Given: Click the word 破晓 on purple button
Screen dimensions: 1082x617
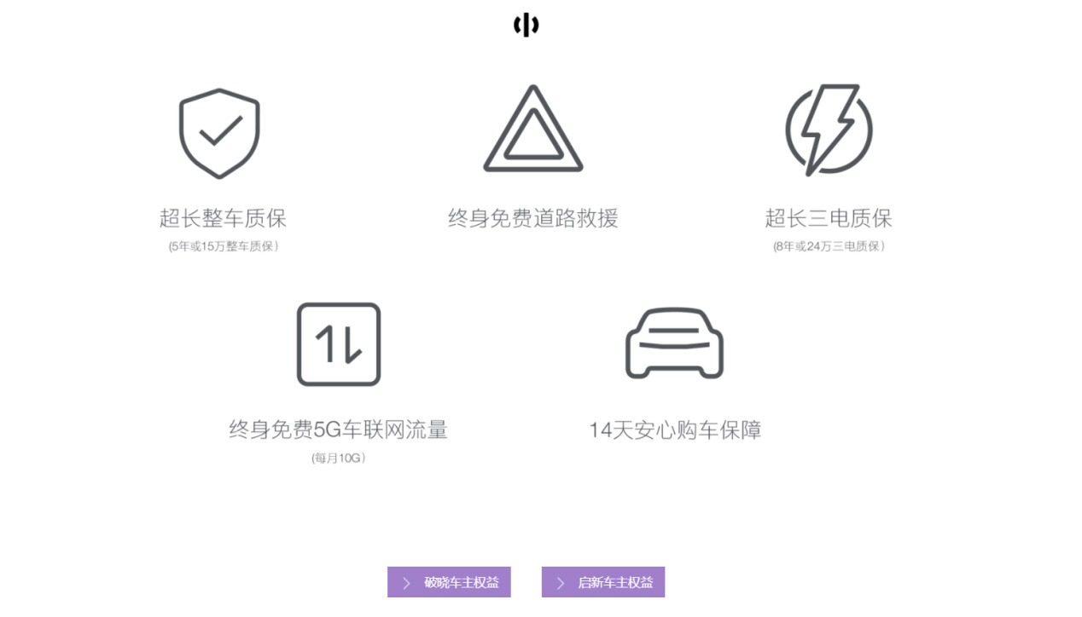Looking at the screenshot, I should 437,583.
